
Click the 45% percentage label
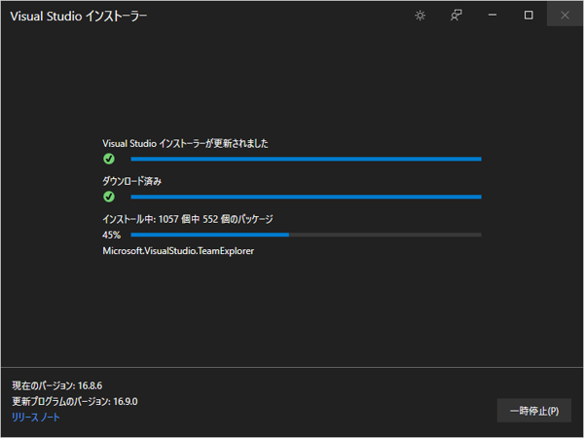click(111, 235)
